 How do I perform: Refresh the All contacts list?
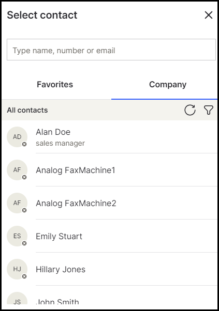click(190, 110)
